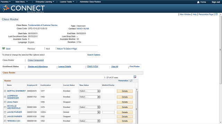
Task: Check the box beside TERESEA COX
Action: point(5,121)
